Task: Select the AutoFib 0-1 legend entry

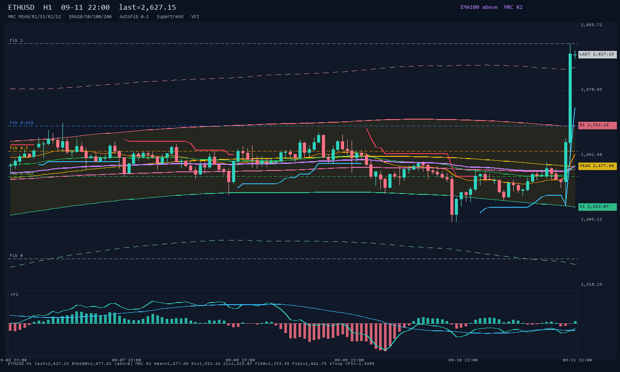Action: (x=134, y=17)
